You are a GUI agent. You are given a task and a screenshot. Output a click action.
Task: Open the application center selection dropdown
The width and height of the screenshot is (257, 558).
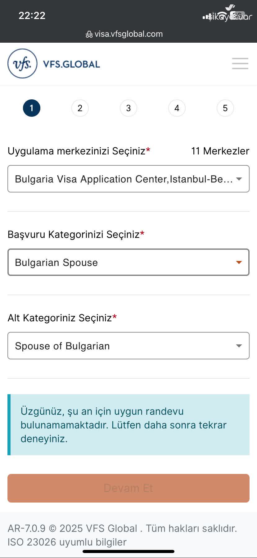pos(128,179)
